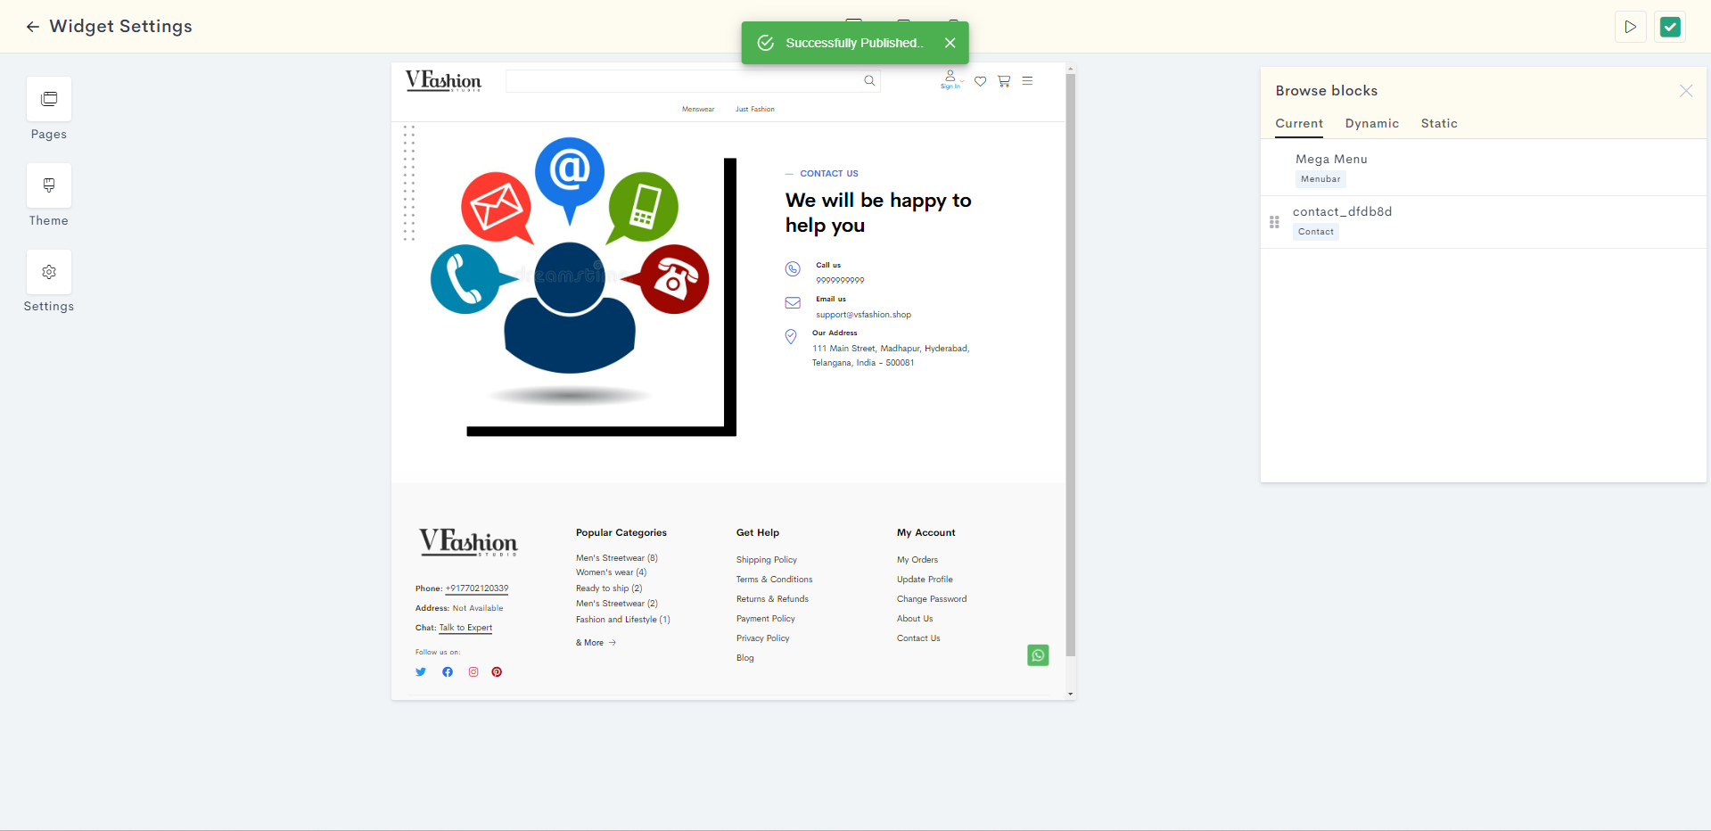Switch to the Current tab
The height and width of the screenshot is (831, 1711).
pyautogui.click(x=1299, y=124)
